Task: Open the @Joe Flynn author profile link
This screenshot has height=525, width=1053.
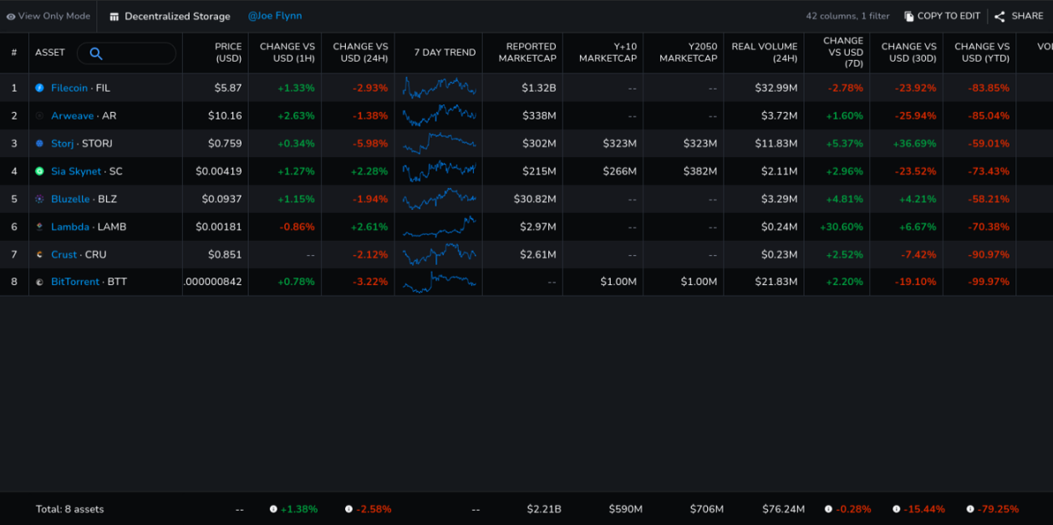Action: [275, 16]
